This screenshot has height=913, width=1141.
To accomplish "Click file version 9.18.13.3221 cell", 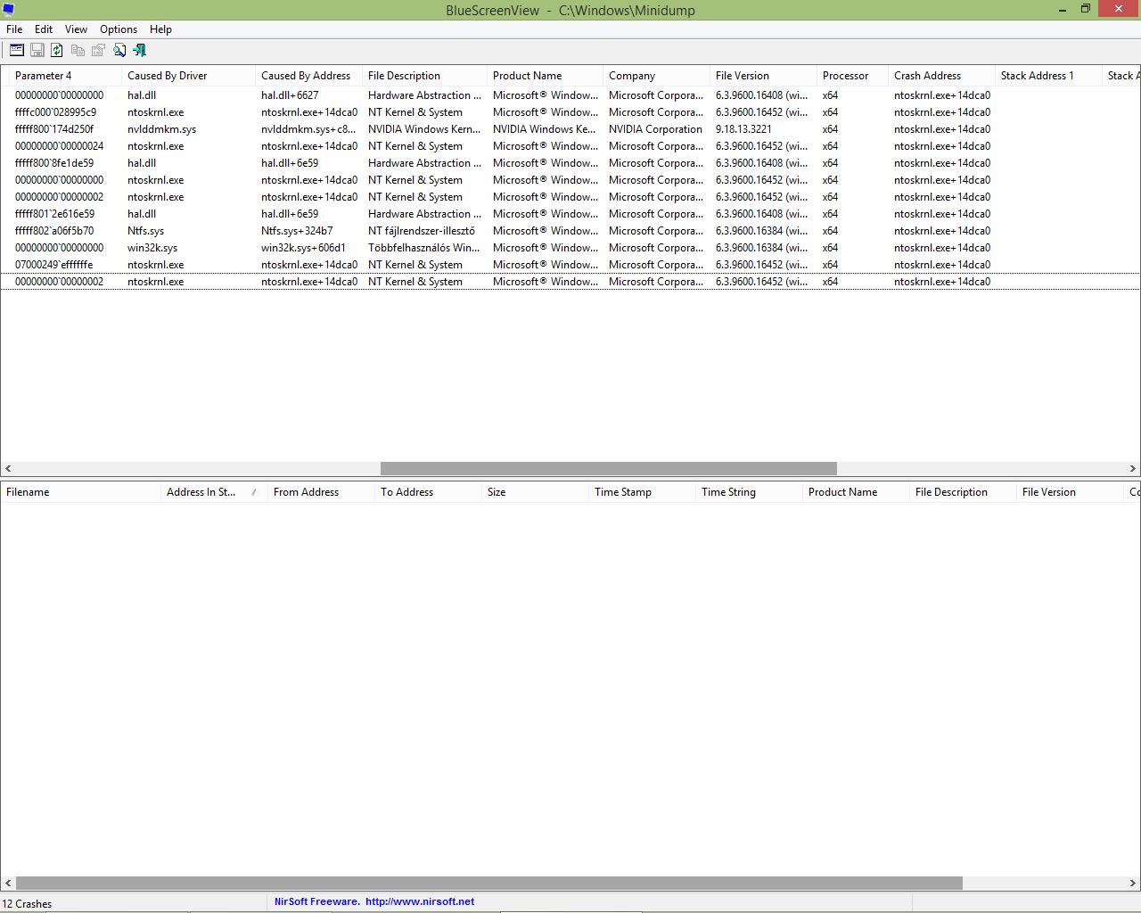I will (743, 129).
